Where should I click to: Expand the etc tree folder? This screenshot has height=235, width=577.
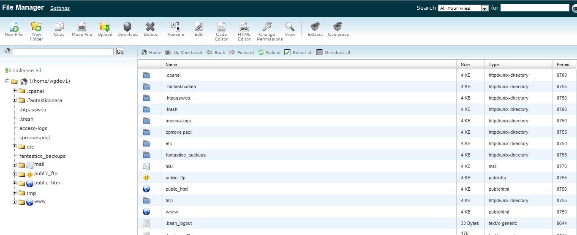15,146
